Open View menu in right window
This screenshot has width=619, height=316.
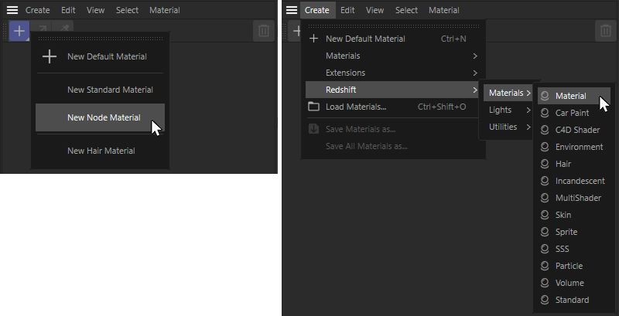[374, 10]
